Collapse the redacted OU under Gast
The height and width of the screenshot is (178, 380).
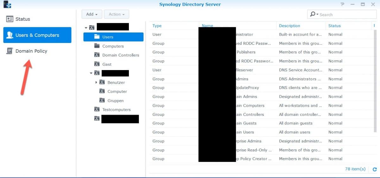[x=91, y=73]
